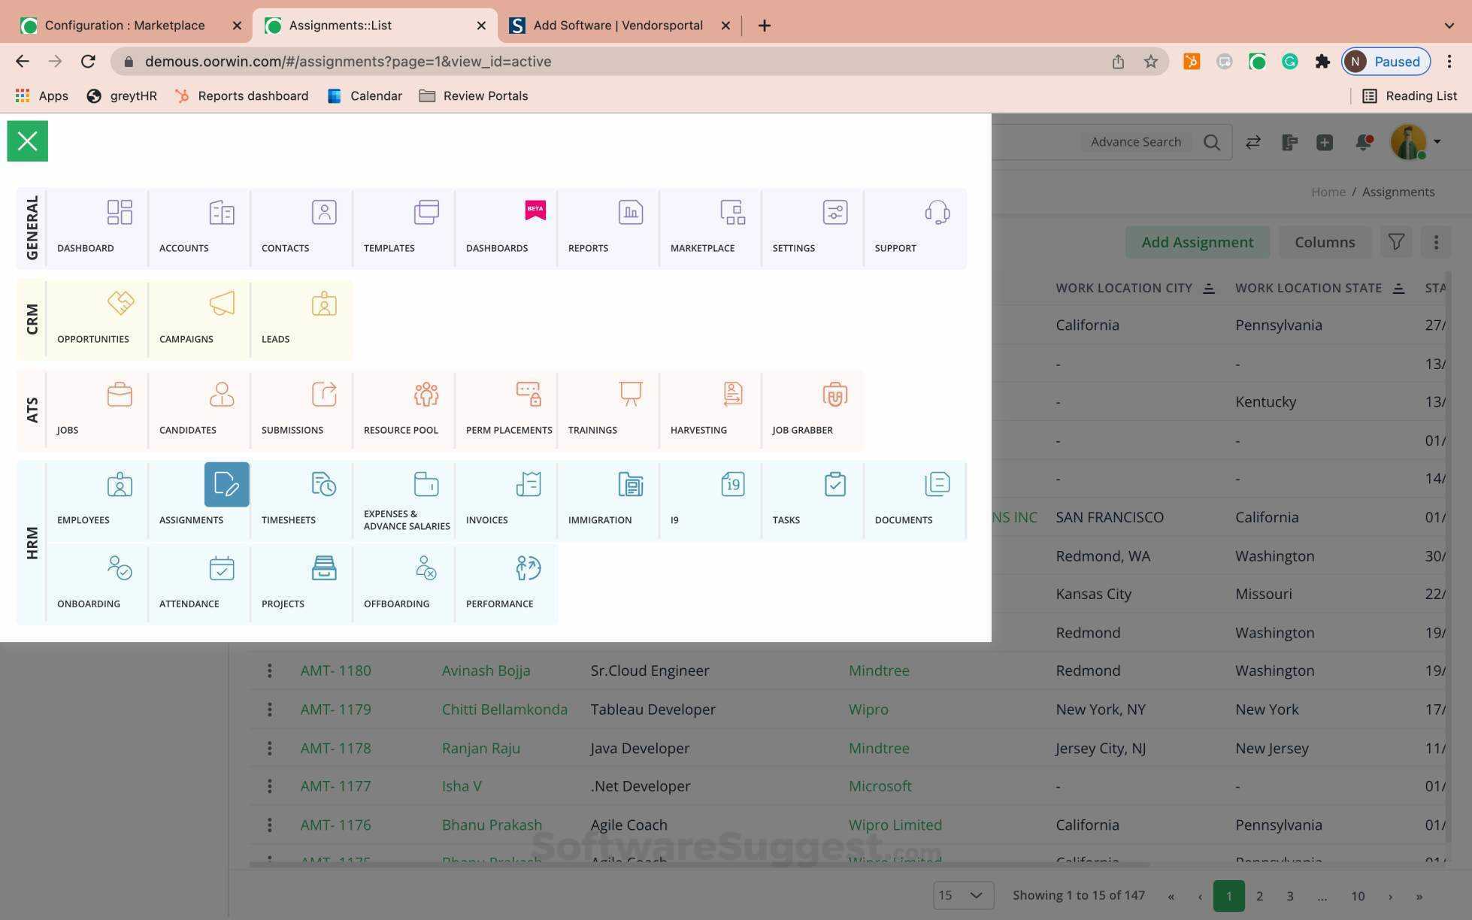Switch to the Configuration Marketplace browser tab

click(124, 25)
